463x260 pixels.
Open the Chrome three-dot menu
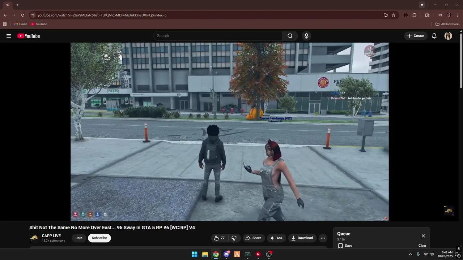tap(458, 15)
